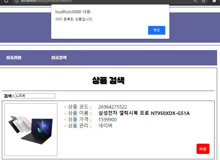Click the alert title localhost:8088 내용:
Image resolution: width=220 pixels, height=160 pixels.
pos(73,12)
